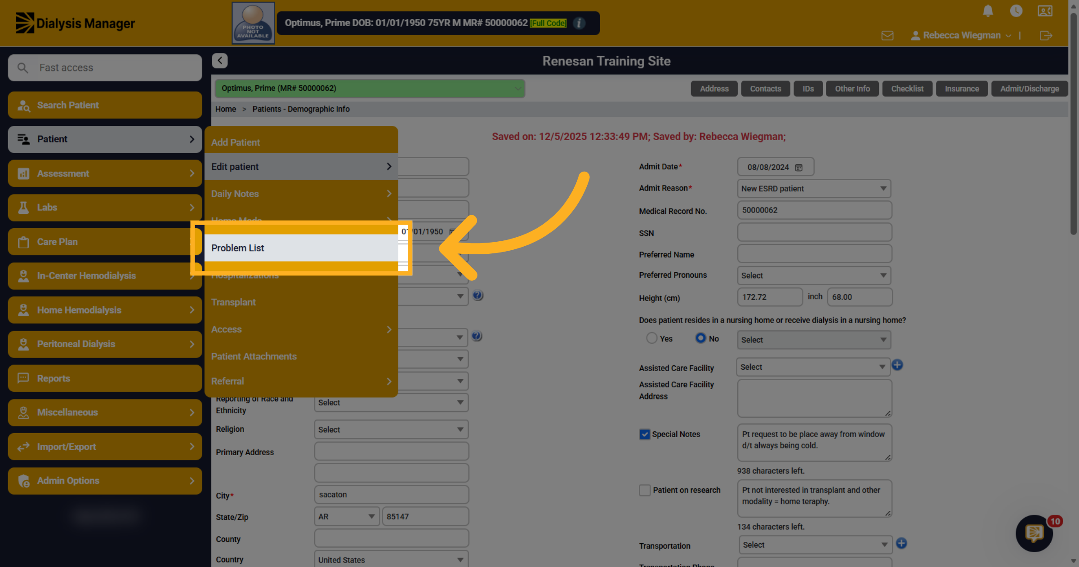Open Search Patient in sidebar
This screenshot has width=1079, height=567.
[x=105, y=105]
